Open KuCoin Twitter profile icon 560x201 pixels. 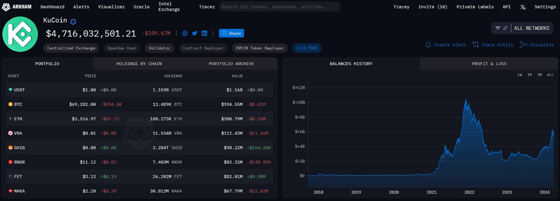(195, 33)
